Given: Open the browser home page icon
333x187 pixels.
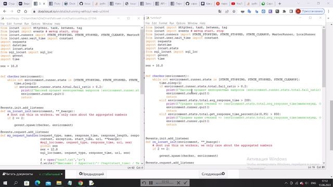Looking at the screenshot, I should (x=25, y=11).
